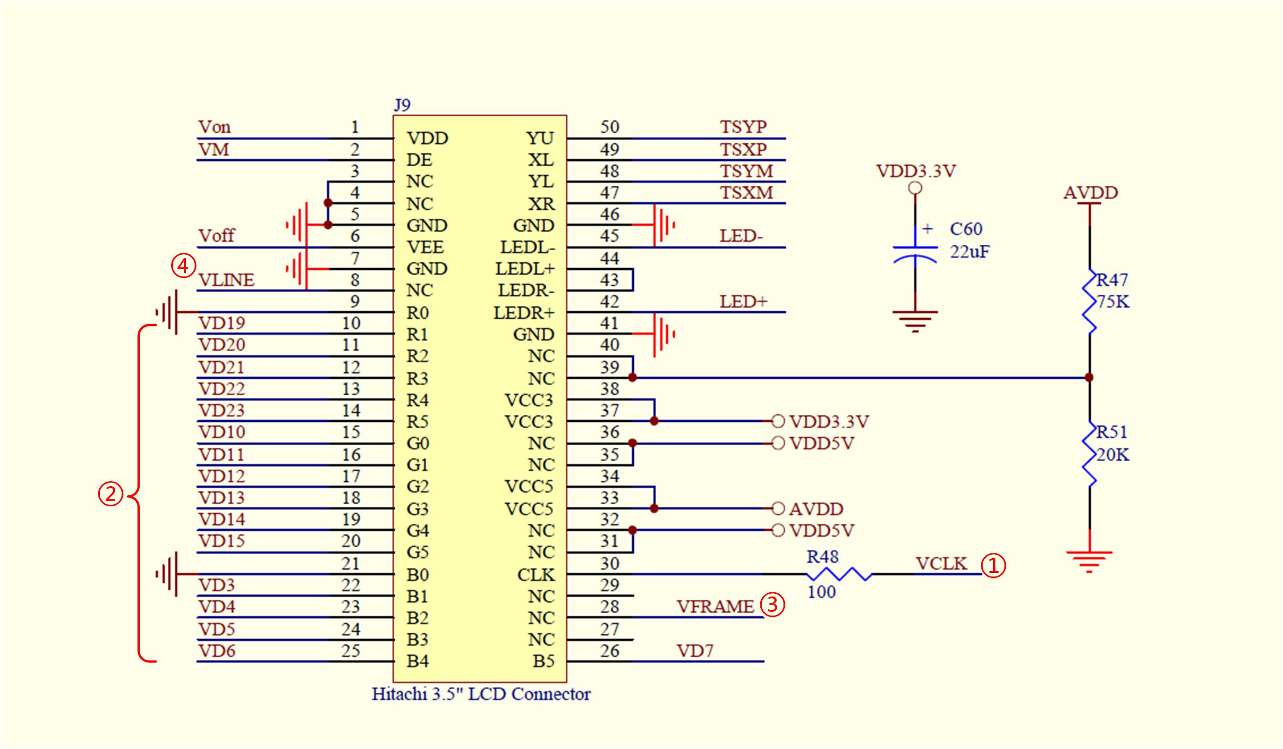Select the LED- net label
Viewport: 1283px width, 749px height.
tap(741, 236)
